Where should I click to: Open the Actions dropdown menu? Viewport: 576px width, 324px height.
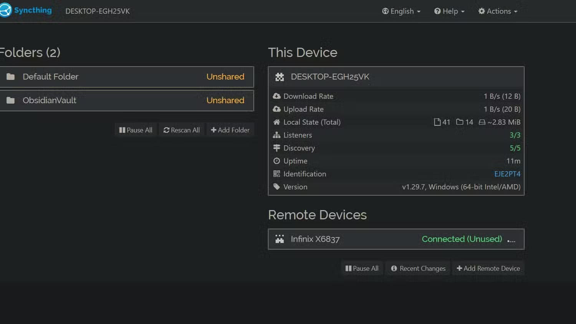(x=498, y=11)
